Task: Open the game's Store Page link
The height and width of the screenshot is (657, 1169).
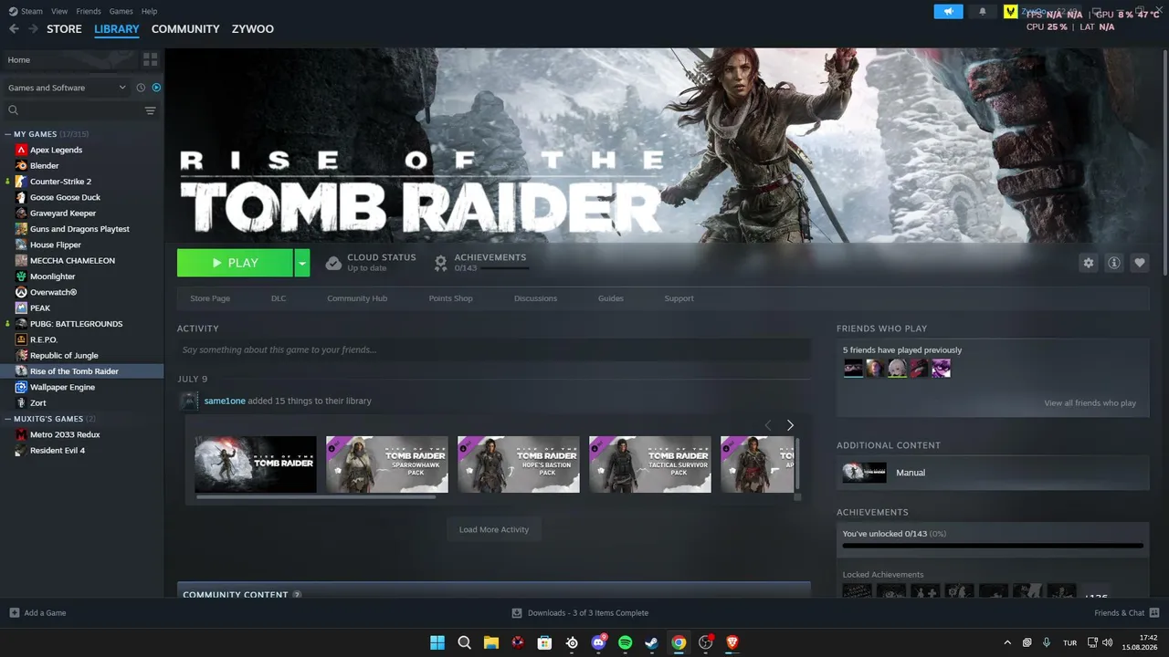Action: click(x=210, y=298)
